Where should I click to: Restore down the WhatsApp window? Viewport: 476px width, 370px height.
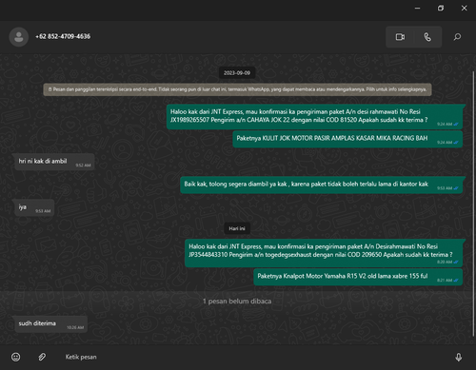[441, 9]
